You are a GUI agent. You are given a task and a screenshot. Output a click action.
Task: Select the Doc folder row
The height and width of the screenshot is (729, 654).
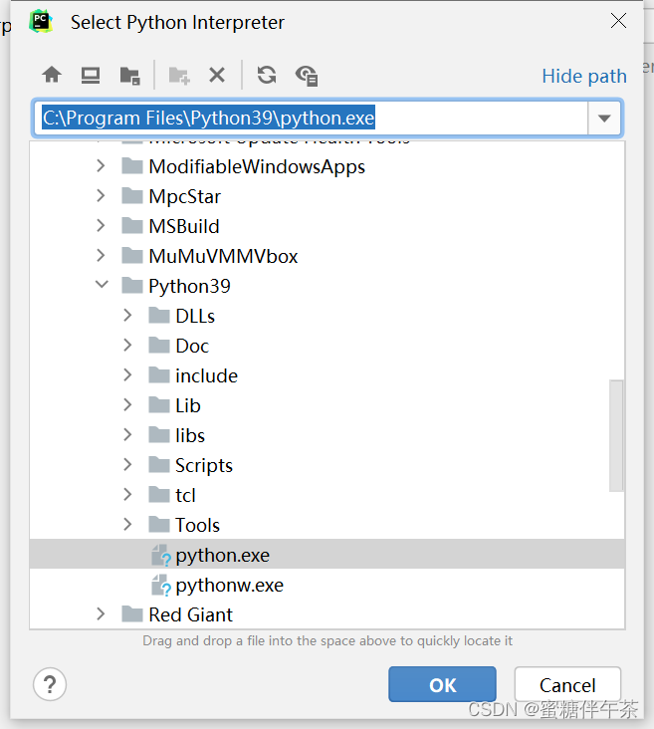click(x=327, y=346)
